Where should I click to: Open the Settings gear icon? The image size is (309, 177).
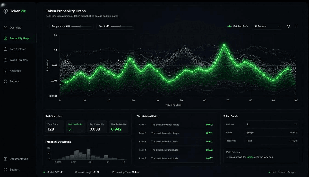(5, 81)
